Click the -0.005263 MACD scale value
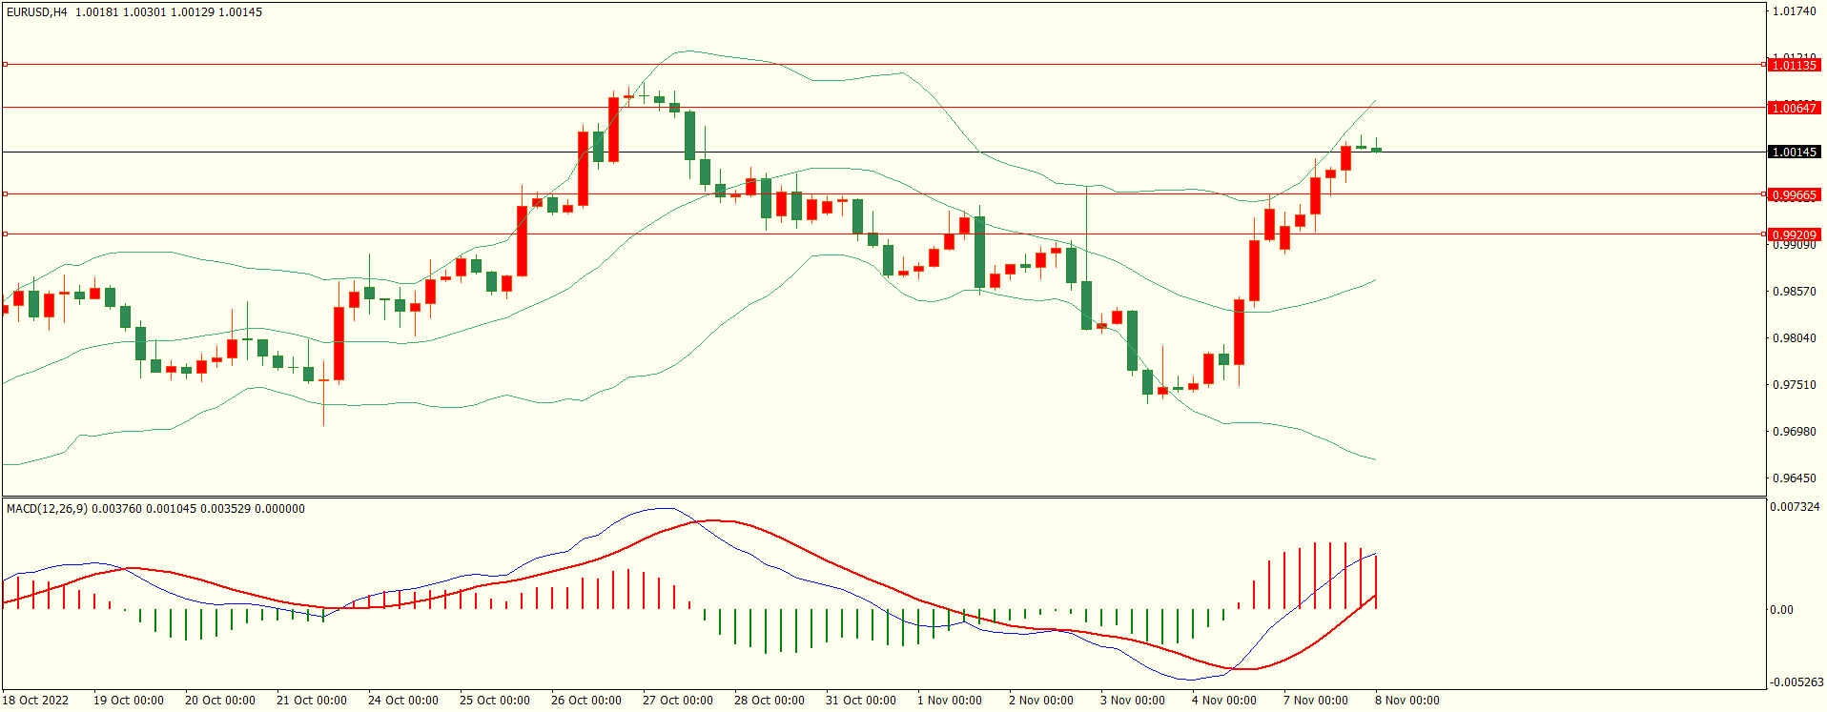This screenshot has height=712, width=1827. 1796,682
